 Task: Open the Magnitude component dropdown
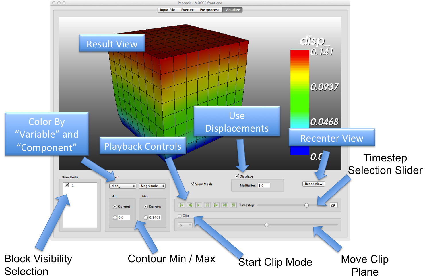[152, 186]
